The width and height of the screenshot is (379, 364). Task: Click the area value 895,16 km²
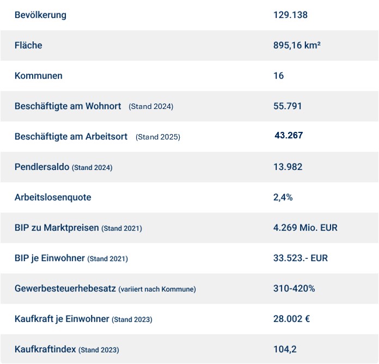[x=297, y=45]
